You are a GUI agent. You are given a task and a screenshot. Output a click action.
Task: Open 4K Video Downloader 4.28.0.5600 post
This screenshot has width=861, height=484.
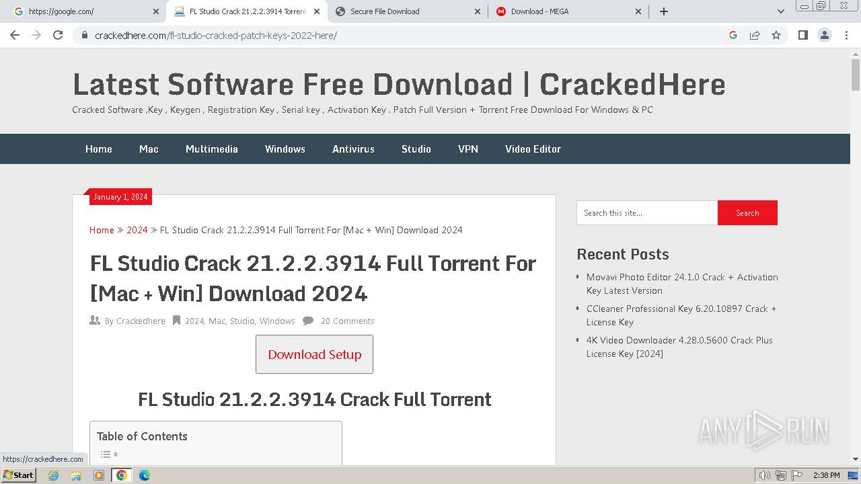coord(679,347)
